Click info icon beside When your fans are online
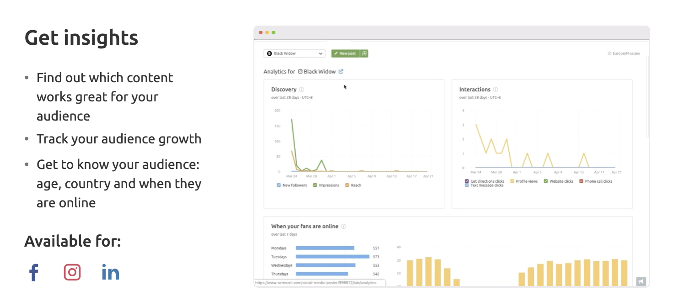The width and height of the screenshot is (695, 306). (344, 226)
